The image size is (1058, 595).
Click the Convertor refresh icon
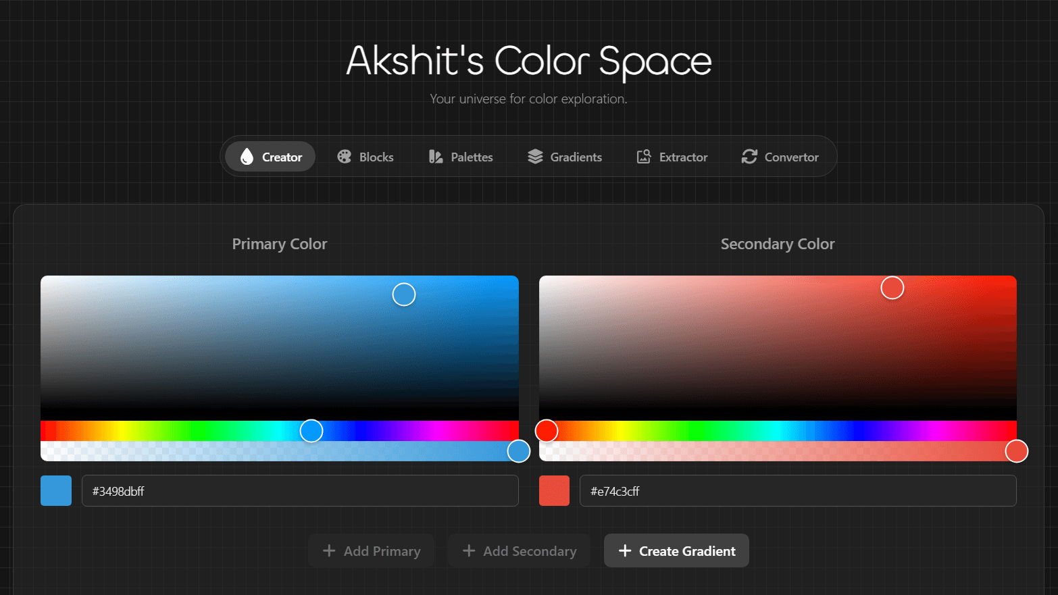(749, 156)
